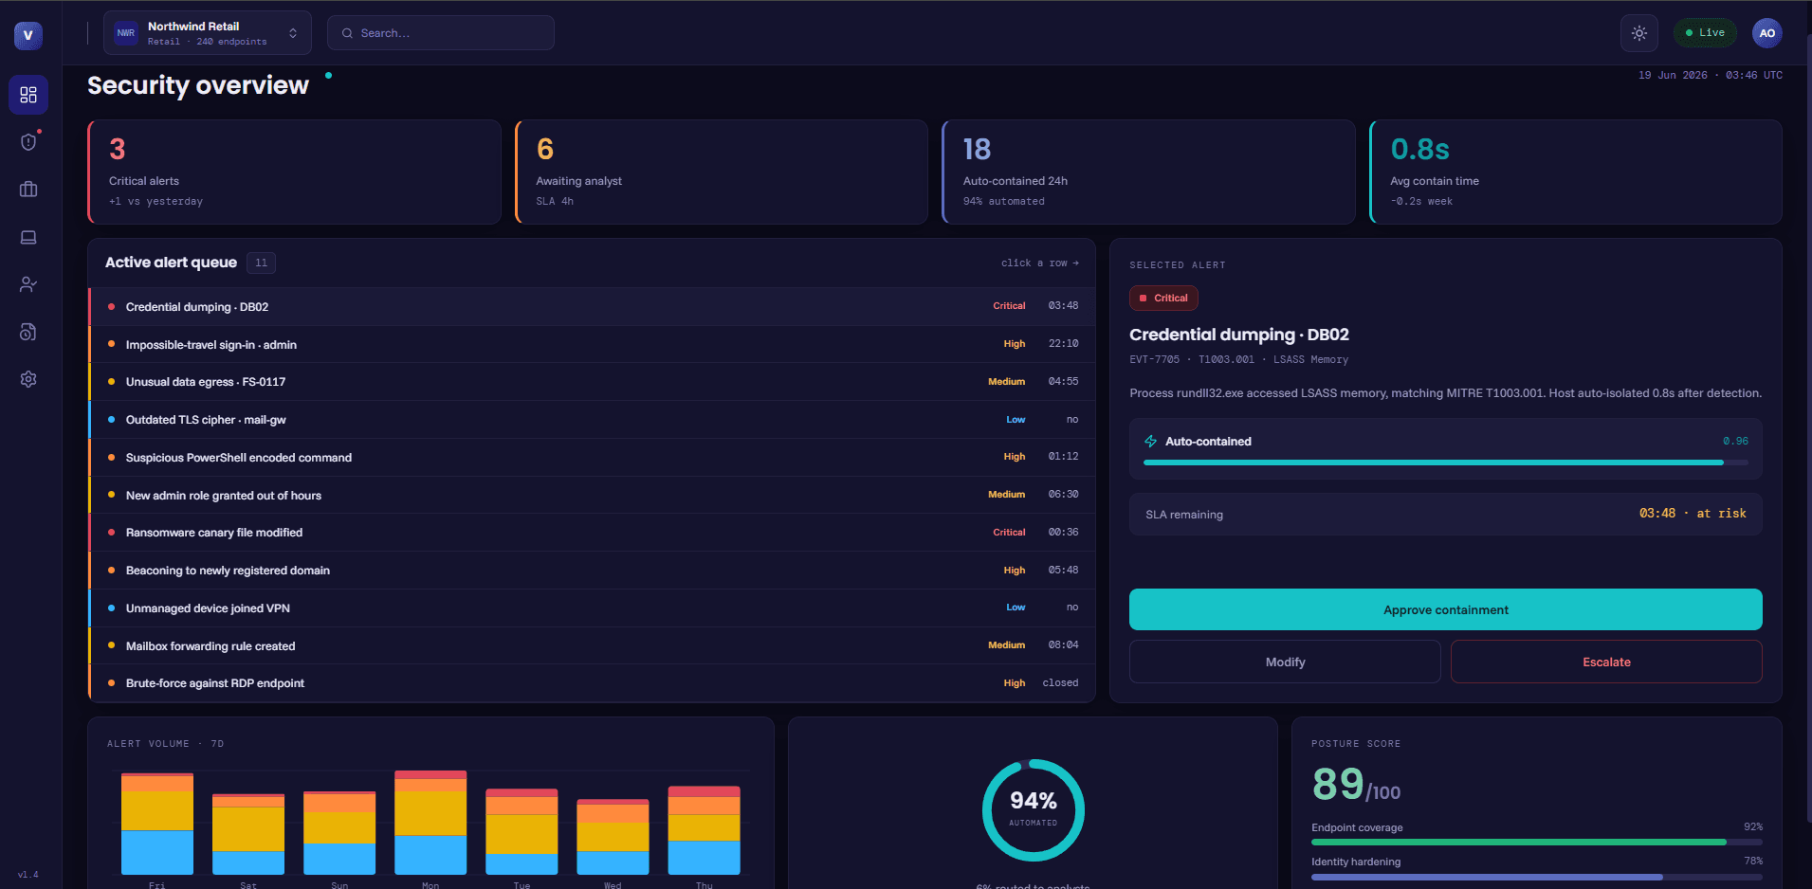Select the Credential dumping · DB02 row
Viewport: 1812px width, 889px height.
click(592, 306)
